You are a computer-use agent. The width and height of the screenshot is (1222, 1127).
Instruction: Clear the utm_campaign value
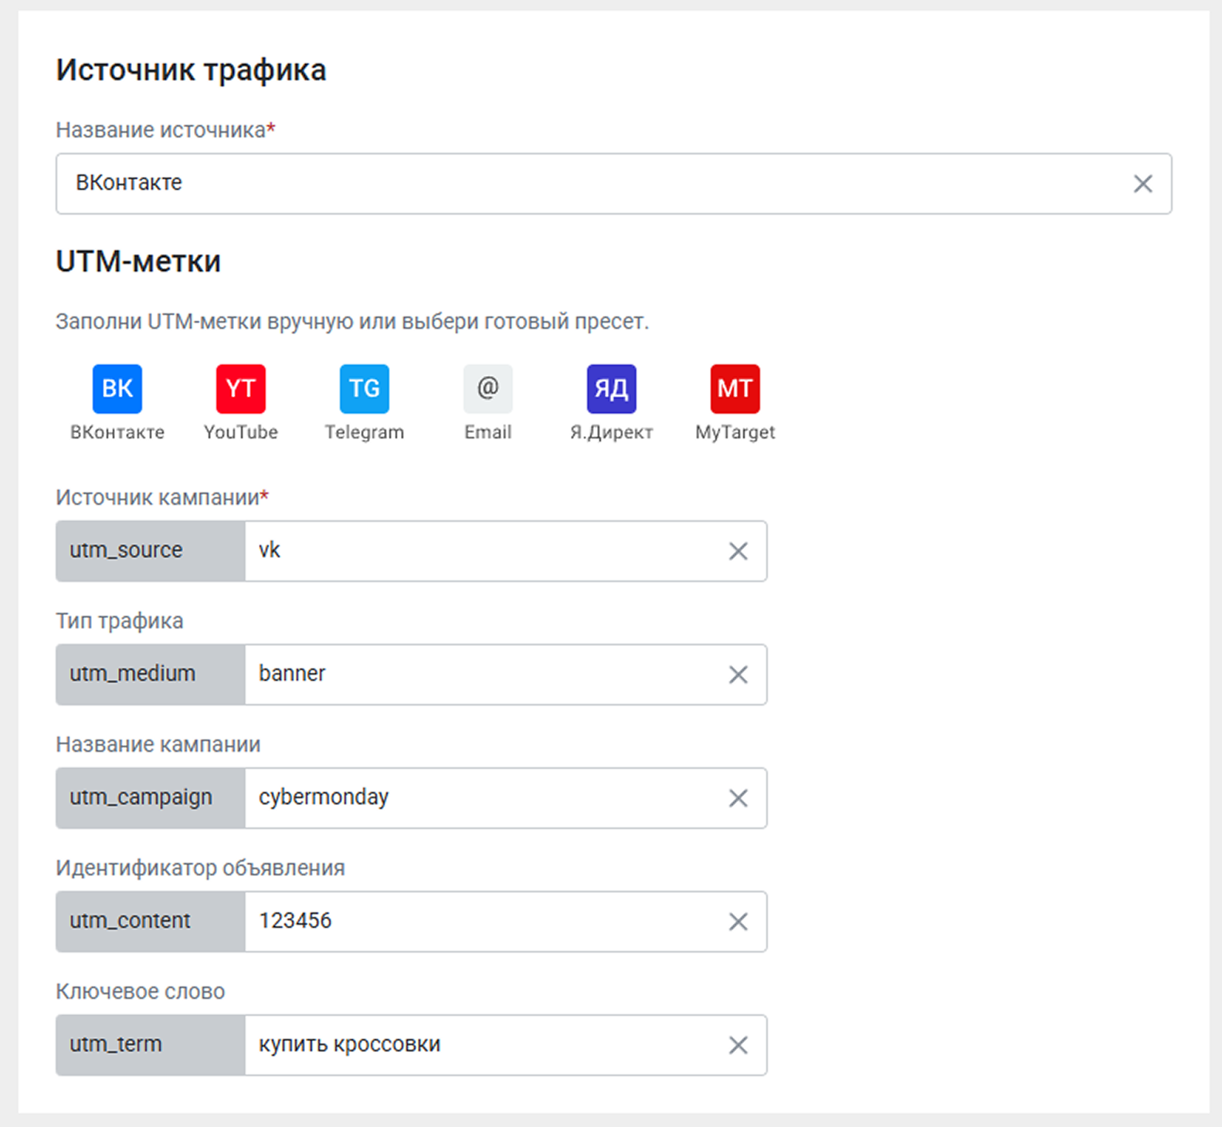[x=738, y=798]
